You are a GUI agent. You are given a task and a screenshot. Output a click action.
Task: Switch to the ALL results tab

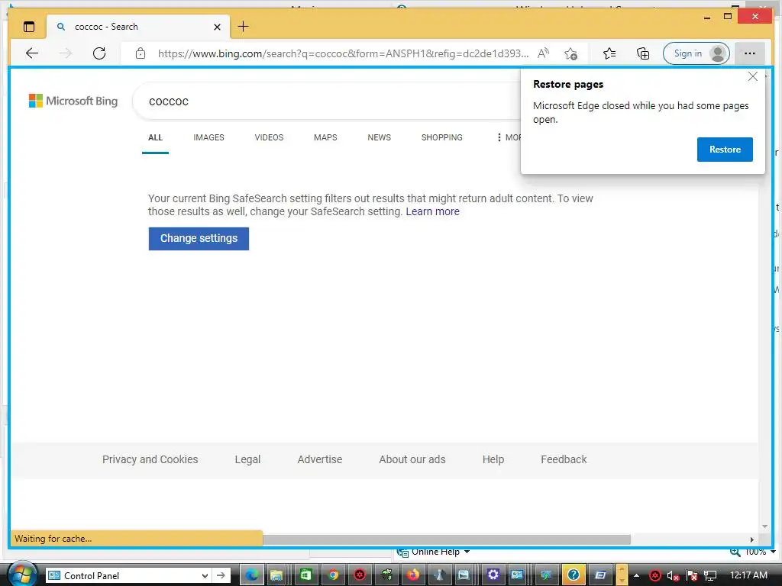click(155, 137)
